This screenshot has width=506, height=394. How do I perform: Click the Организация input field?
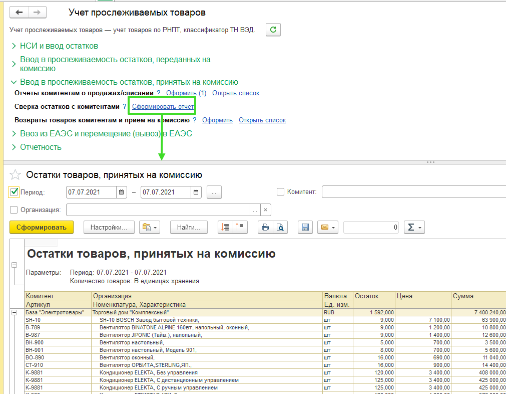158,210
